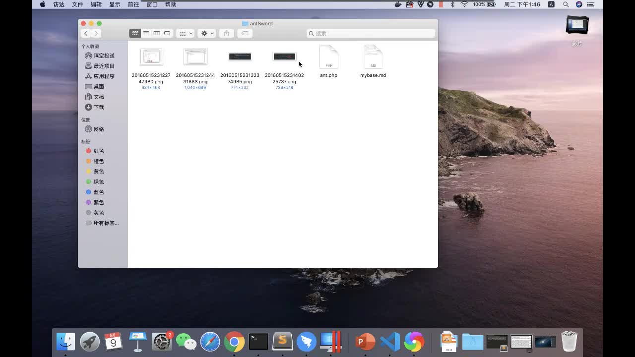Open the group-by arrangement dropdown
Image resolution: width=635 pixels, height=357 pixels.
(186, 33)
